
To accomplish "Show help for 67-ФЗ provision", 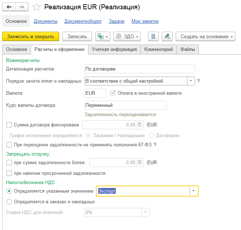I will 155,145.
